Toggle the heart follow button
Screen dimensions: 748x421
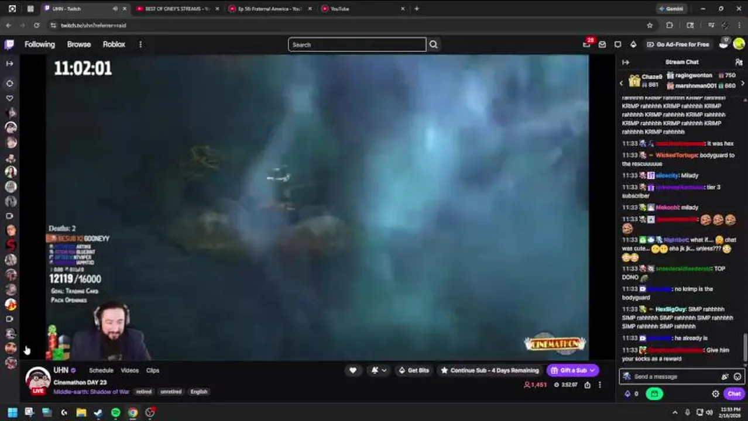352,370
